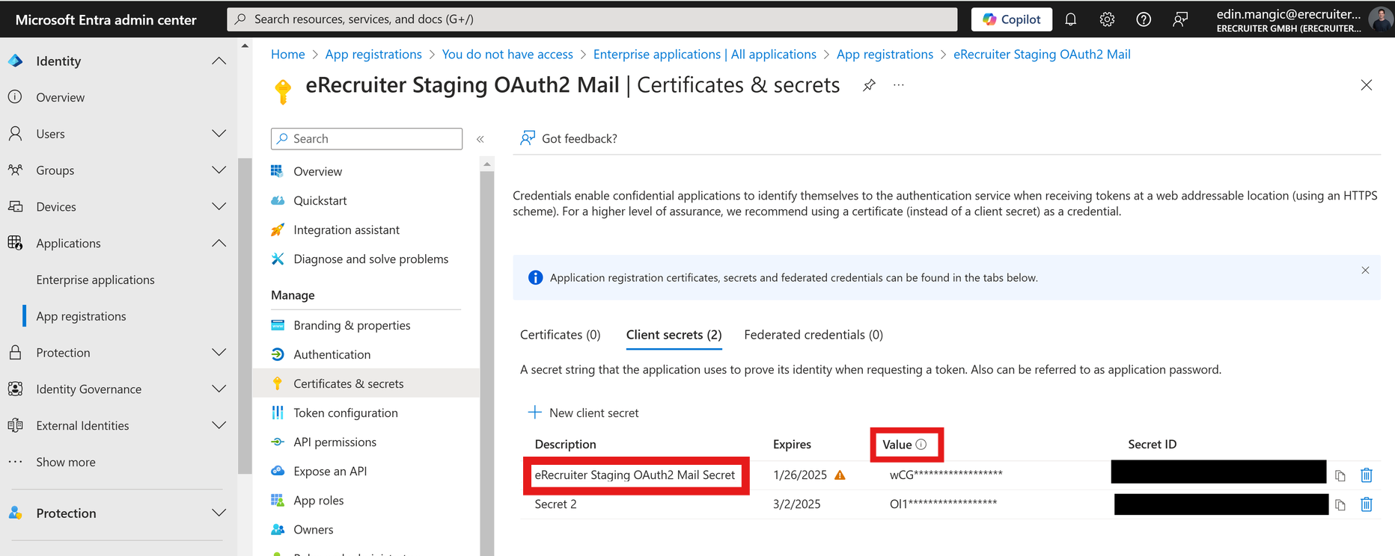Click the Expose an API cloud icon
Image resolution: width=1395 pixels, height=556 pixels.
278,471
